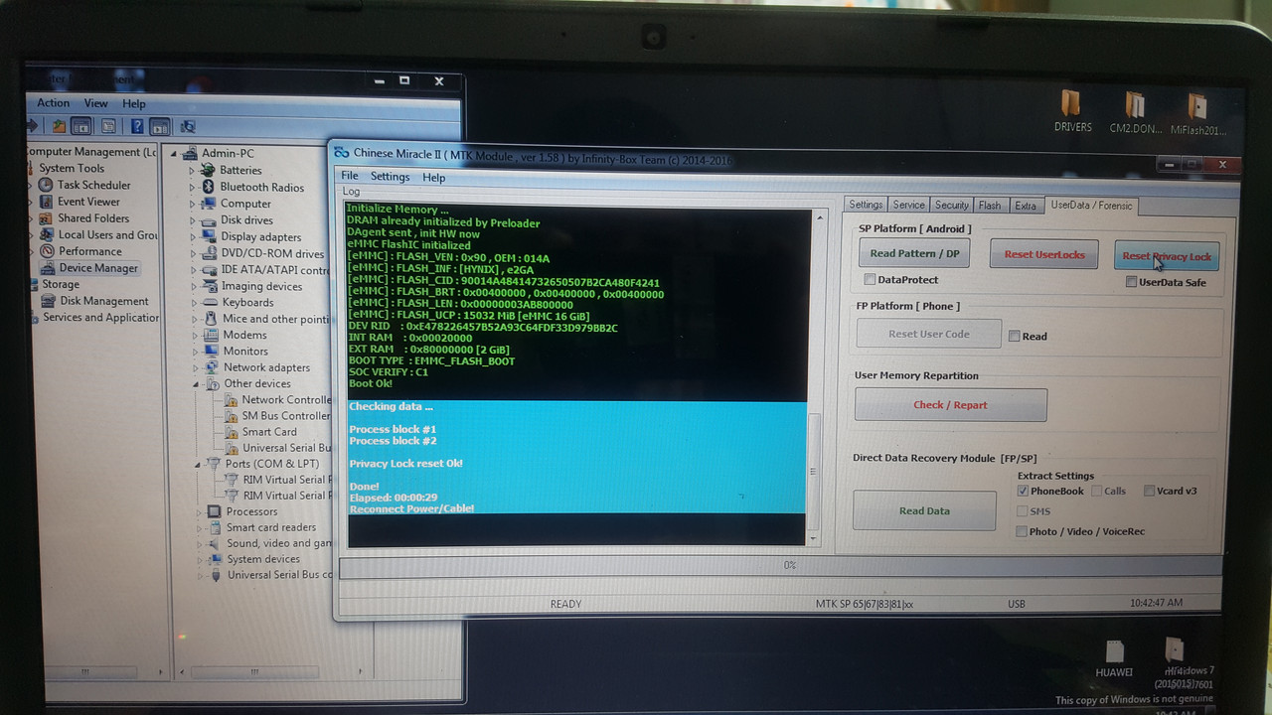
Task: Expand the Keyboards node
Action: coord(194,303)
